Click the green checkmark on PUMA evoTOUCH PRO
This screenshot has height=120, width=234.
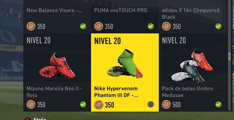pyautogui.click(x=151, y=26)
